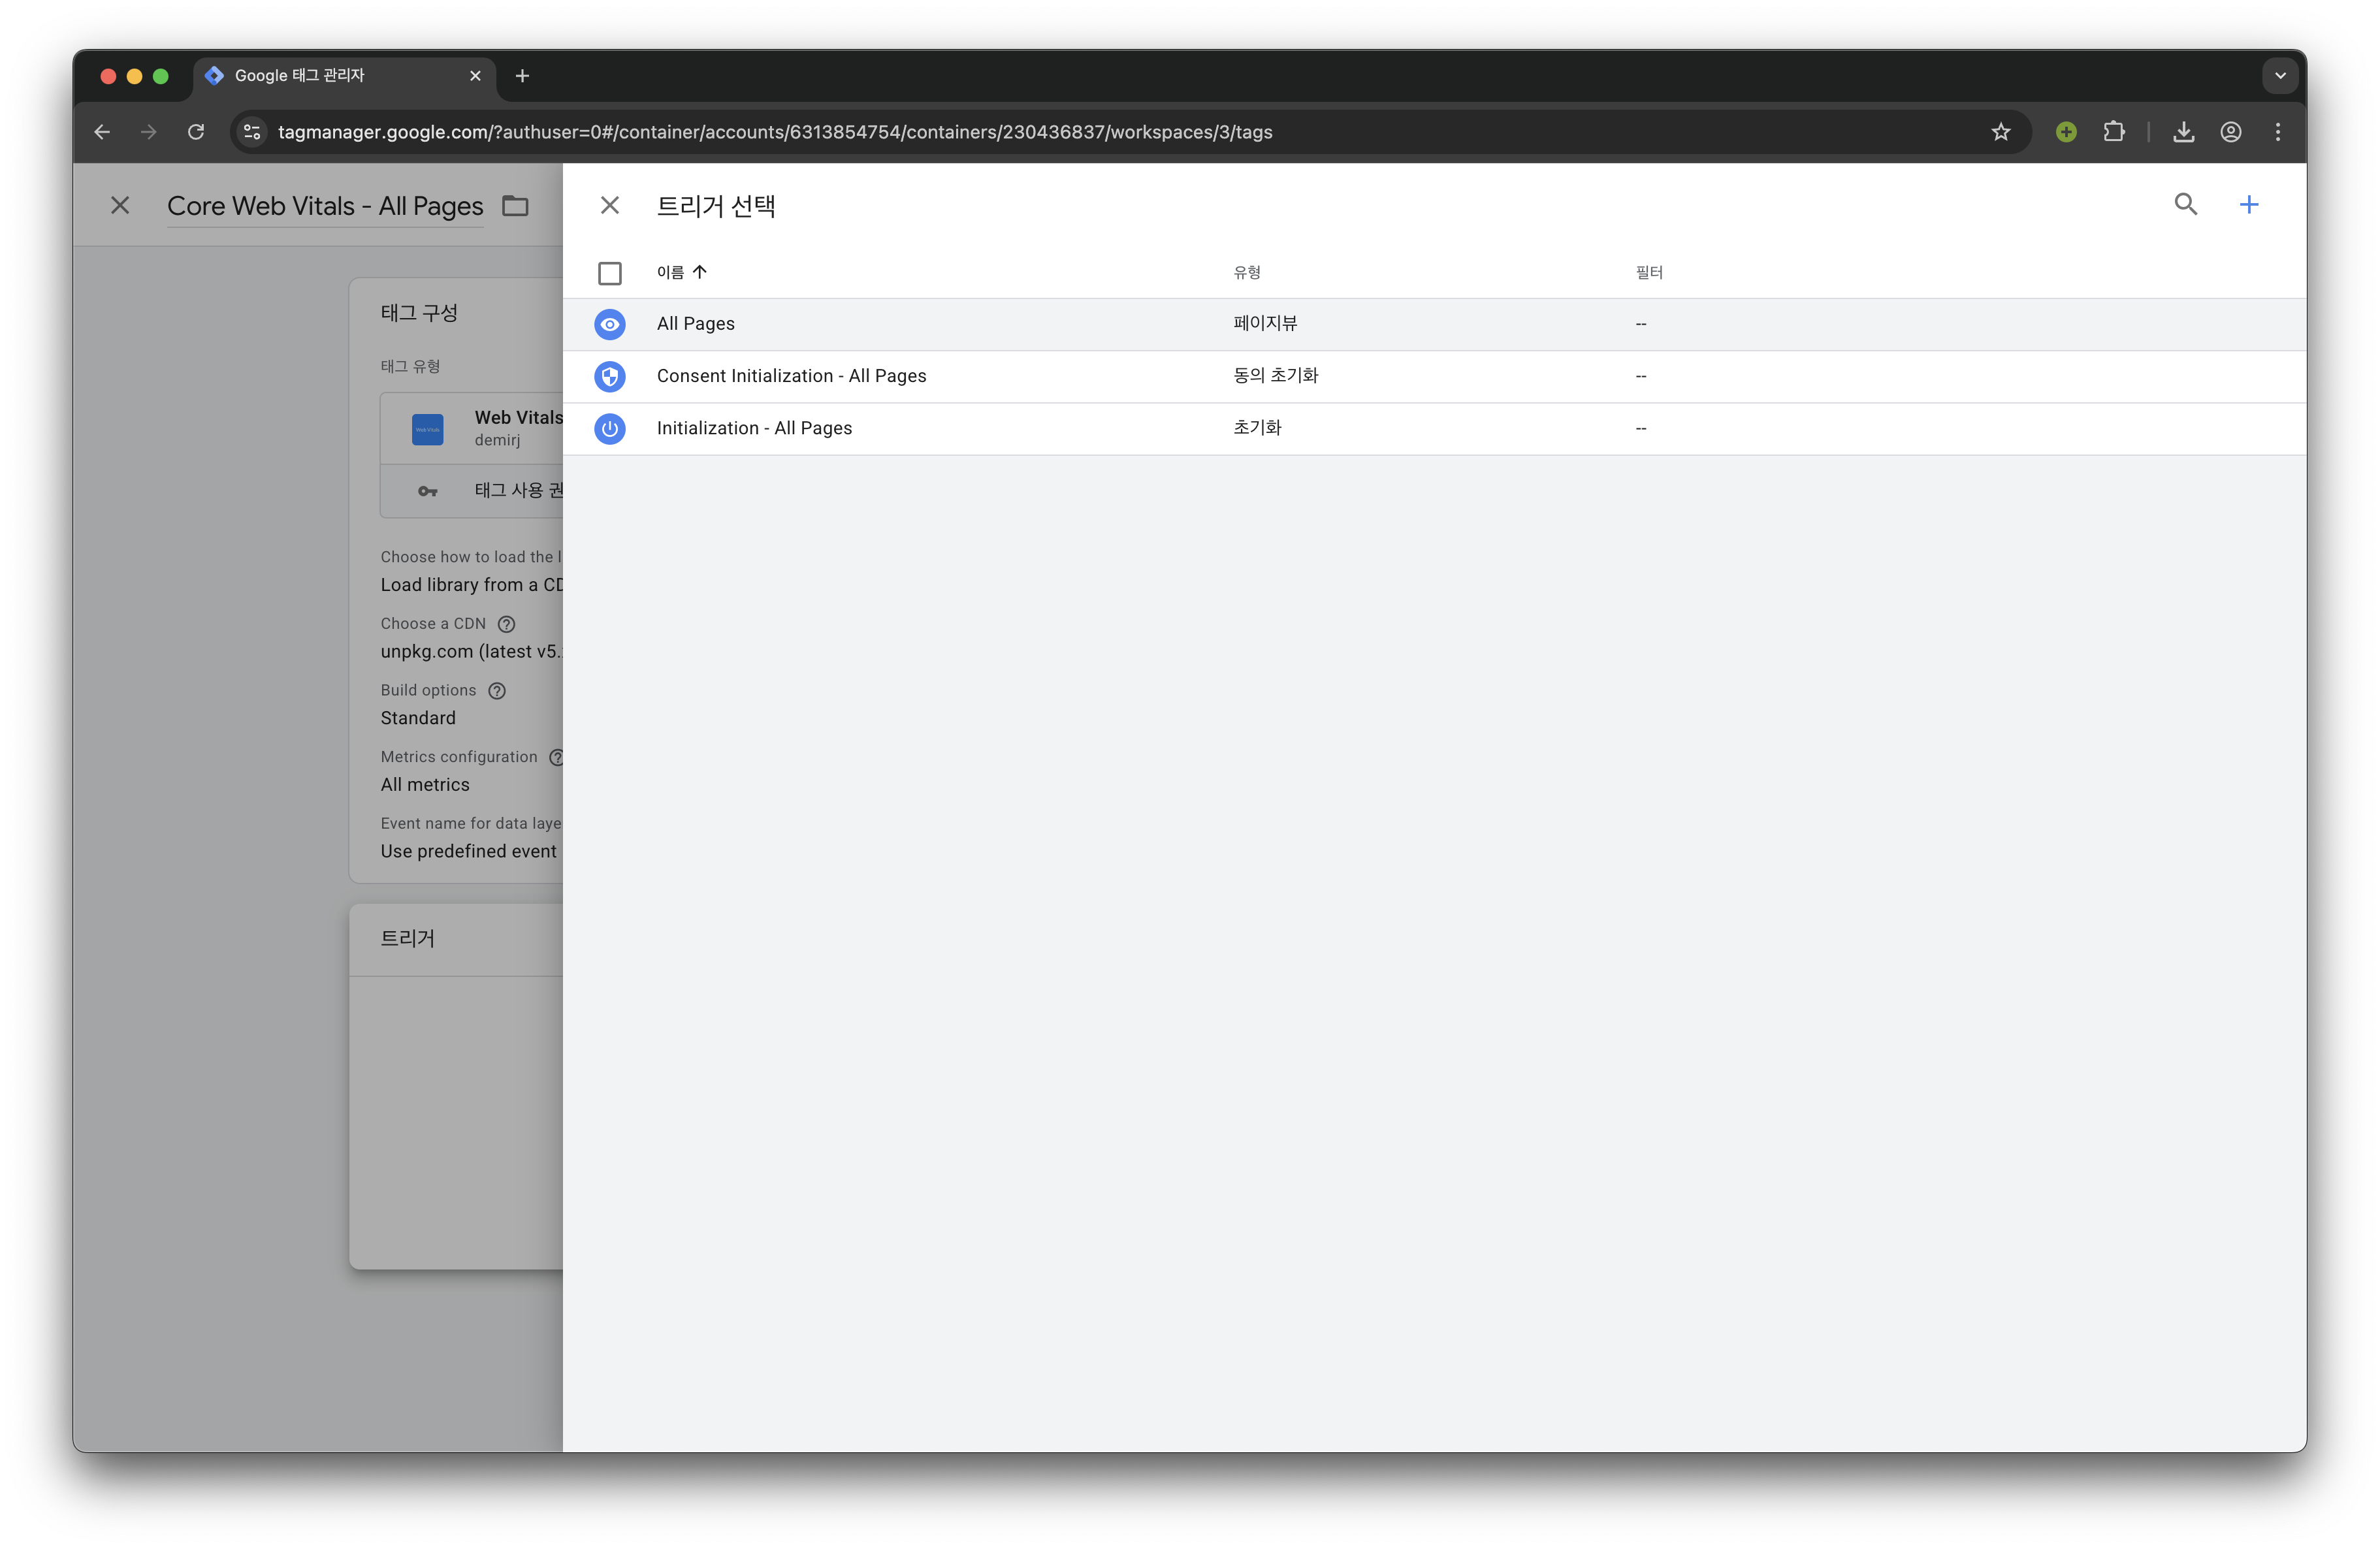Open the browser extensions puzzle icon
This screenshot has height=1549, width=2380.
click(x=2113, y=132)
